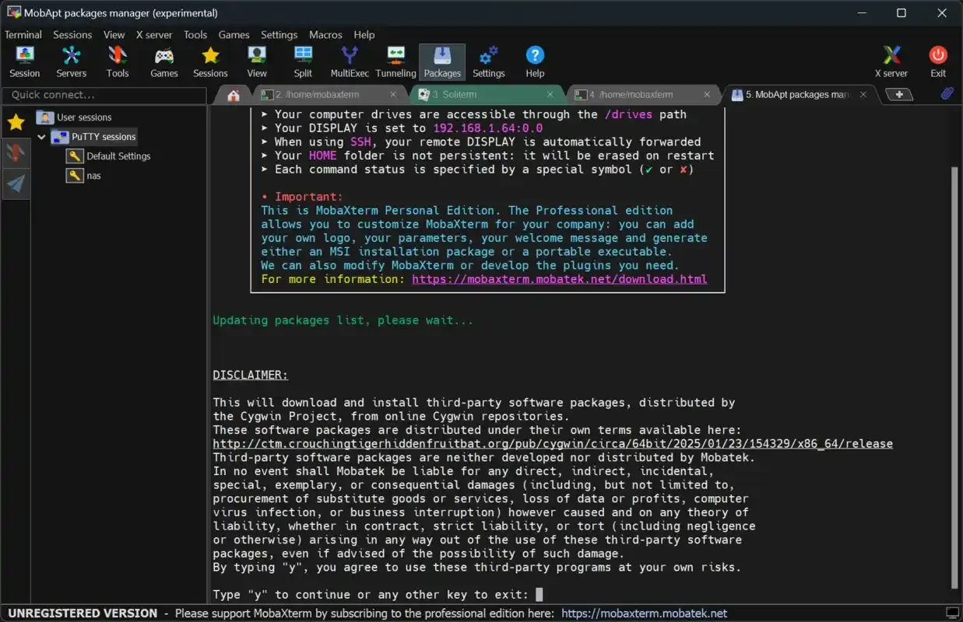This screenshot has height=622, width=963.
Task: Switch to tab 4 /home/mobaxterm
Action: click(x=643, y=95)
